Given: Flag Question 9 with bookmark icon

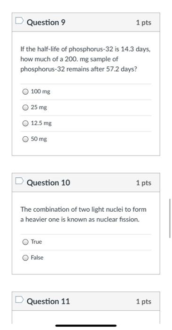Looking at the screenshot, I should 19,21.
